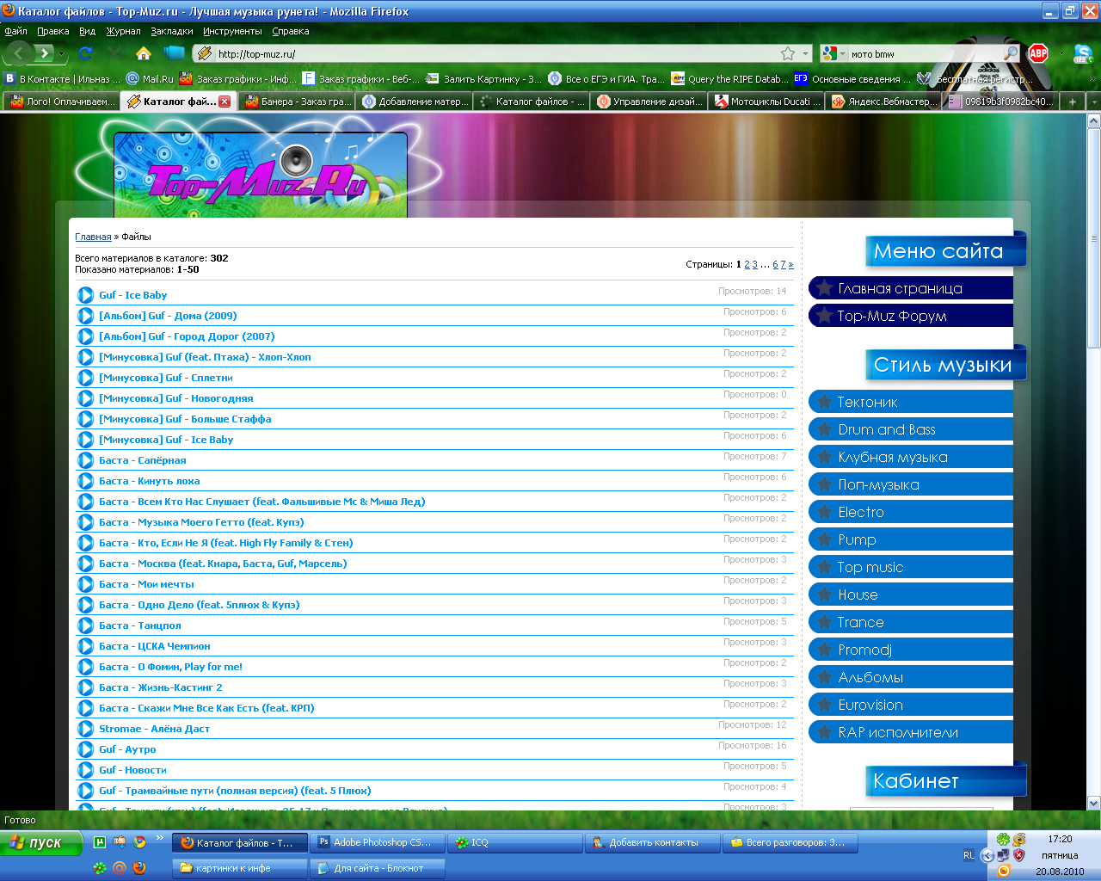Switch to the Мотоциклы Ducati tab

point(766,102)
